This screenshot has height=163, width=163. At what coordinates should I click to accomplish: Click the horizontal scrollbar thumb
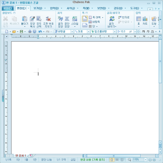114,156
